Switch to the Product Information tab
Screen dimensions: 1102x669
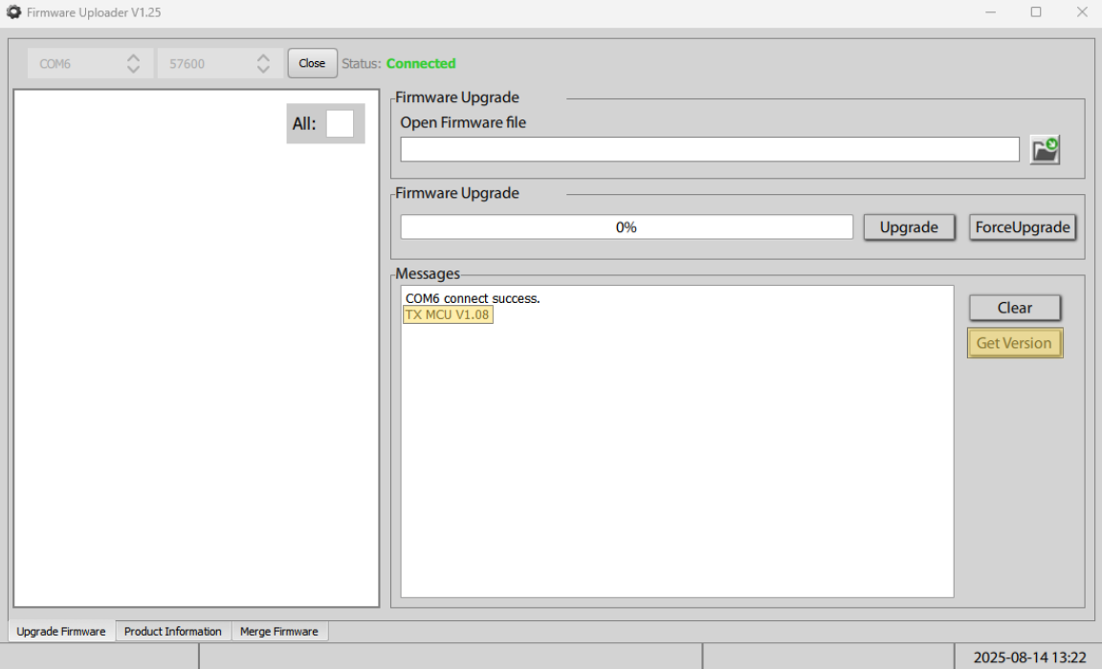click(x=173, y=631)
